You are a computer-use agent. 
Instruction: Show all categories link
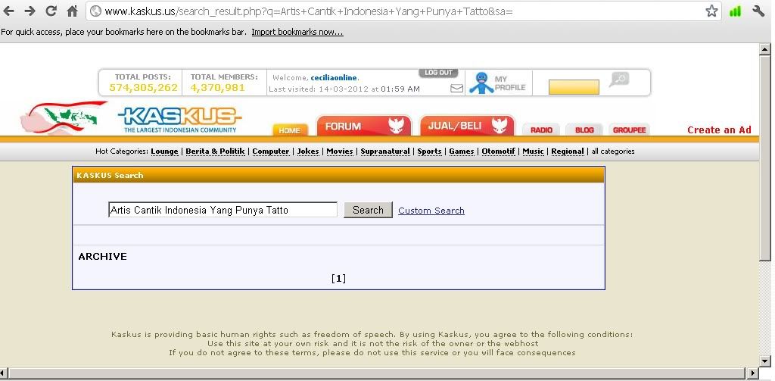[613, 151]
